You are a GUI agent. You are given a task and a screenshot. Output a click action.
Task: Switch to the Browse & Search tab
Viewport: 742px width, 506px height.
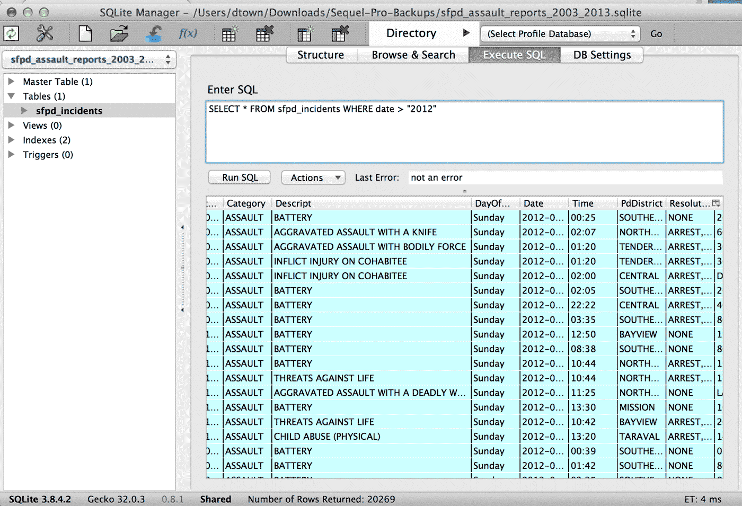(413, 55)
